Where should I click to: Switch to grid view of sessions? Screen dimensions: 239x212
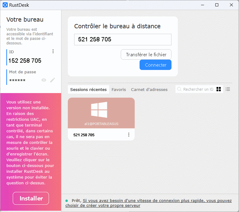pyautogui.click(x=219, y=89)
